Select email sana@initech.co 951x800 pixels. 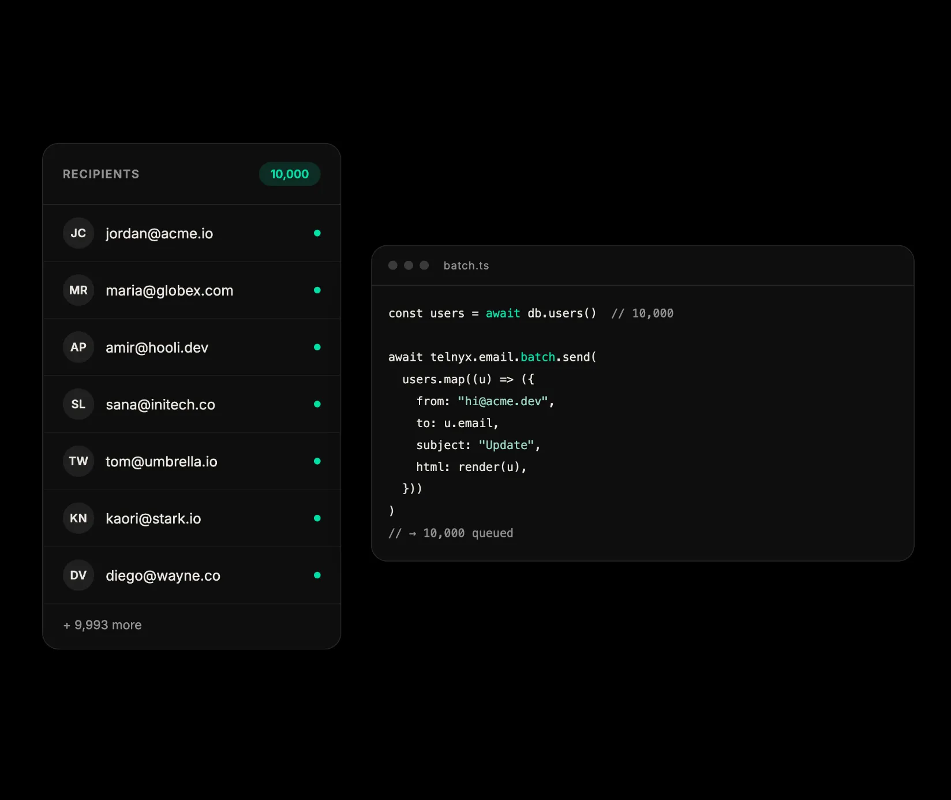tap(160, 405)
